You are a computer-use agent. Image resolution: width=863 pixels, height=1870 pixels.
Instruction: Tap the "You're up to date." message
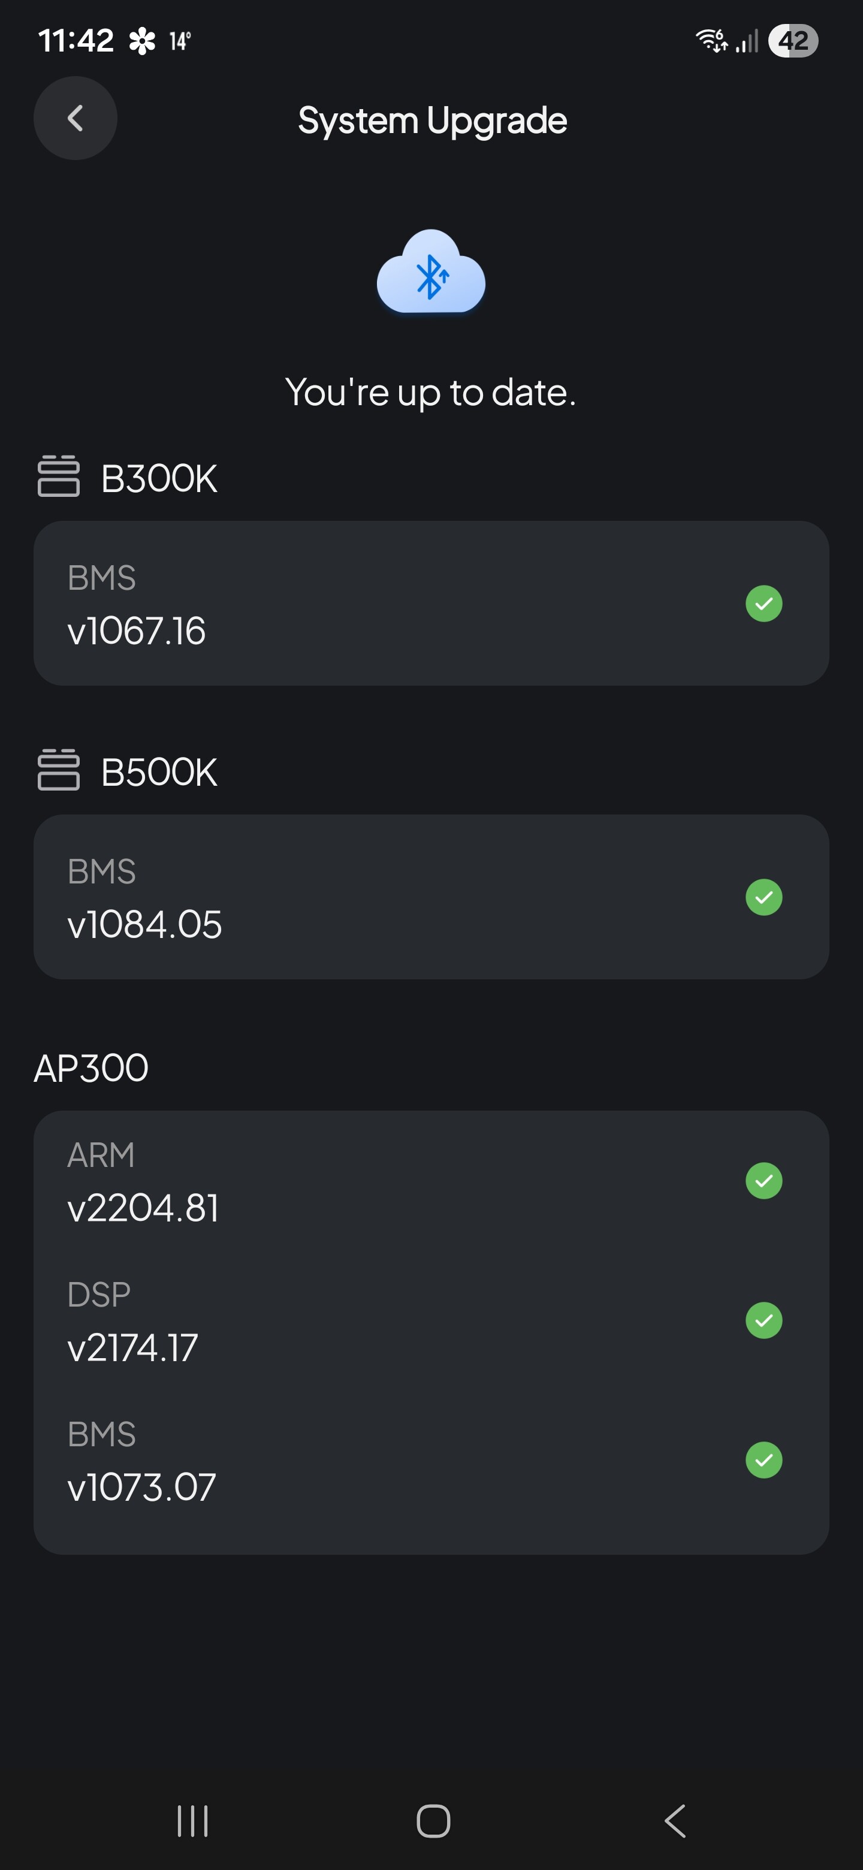430,393
